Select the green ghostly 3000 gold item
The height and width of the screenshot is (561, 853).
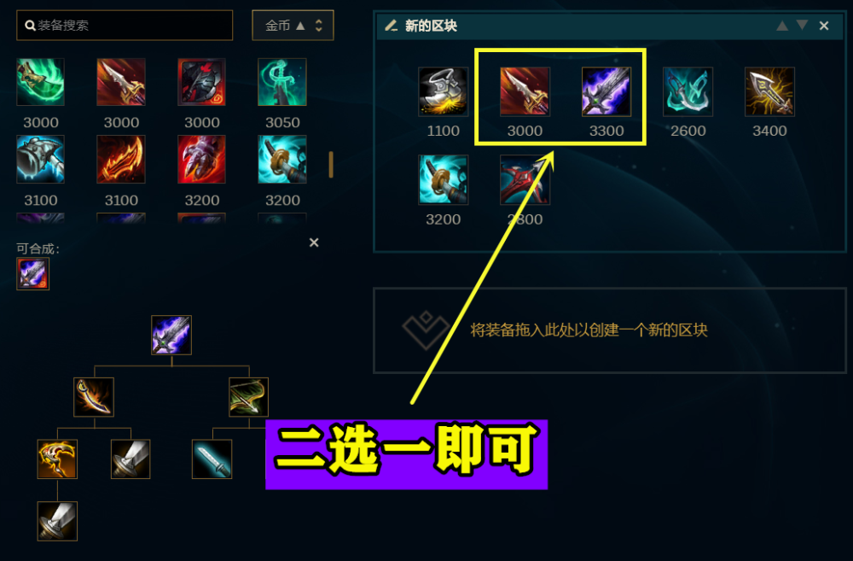click(x=40, y=82)
